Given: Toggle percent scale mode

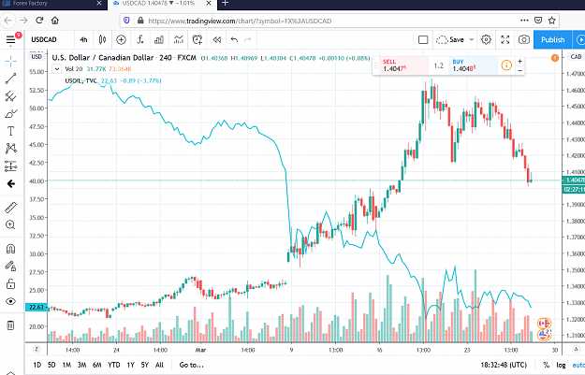Looking at the screenshot, I should [x=546, y=365].
